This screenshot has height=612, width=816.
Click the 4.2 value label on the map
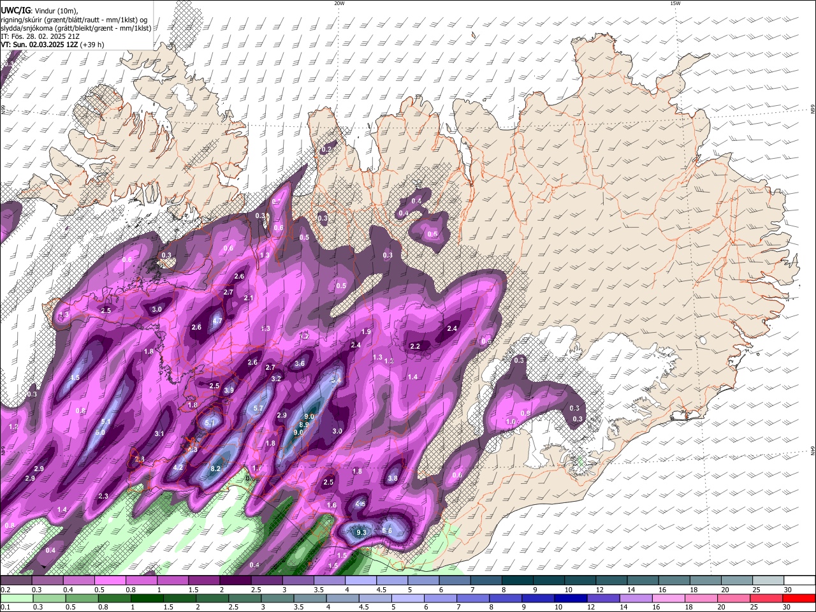178,468
